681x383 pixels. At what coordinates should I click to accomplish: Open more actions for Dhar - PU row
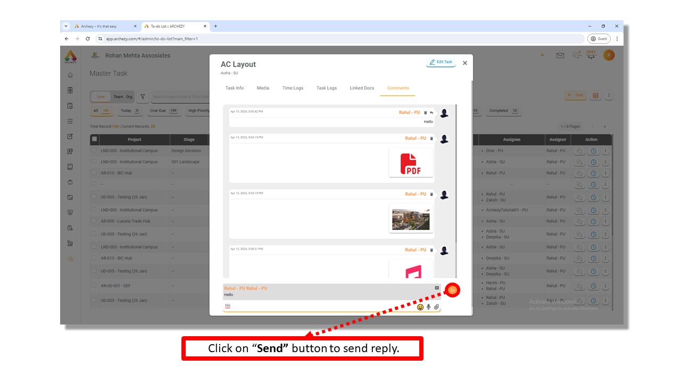click(605, 151)
